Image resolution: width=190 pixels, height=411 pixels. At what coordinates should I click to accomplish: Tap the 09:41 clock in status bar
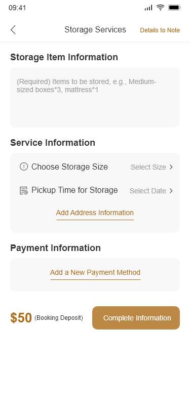[17, 8]
